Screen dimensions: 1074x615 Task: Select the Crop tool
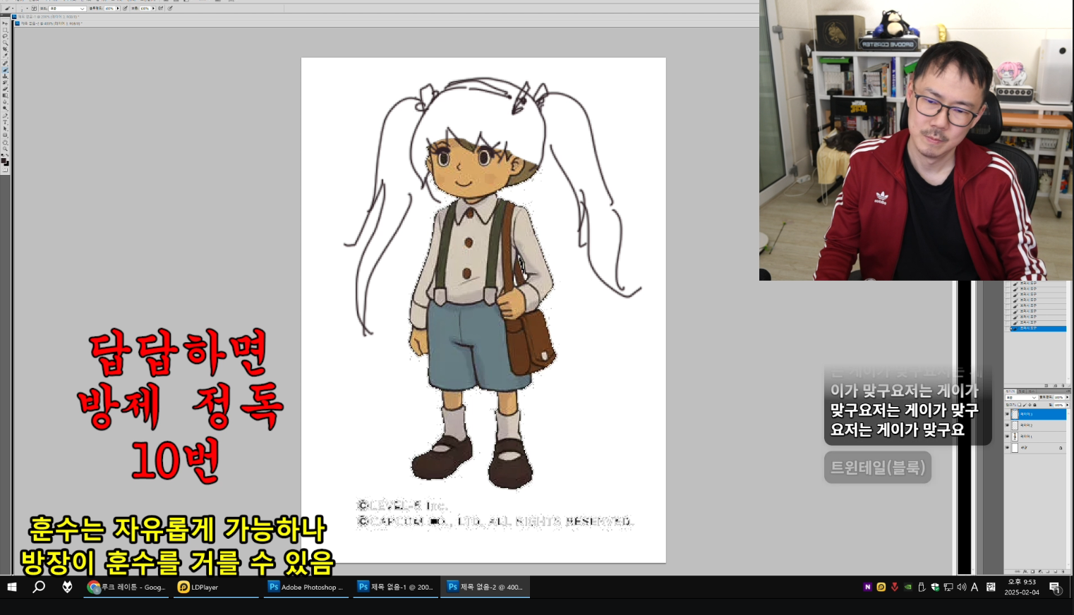(6, 49)
